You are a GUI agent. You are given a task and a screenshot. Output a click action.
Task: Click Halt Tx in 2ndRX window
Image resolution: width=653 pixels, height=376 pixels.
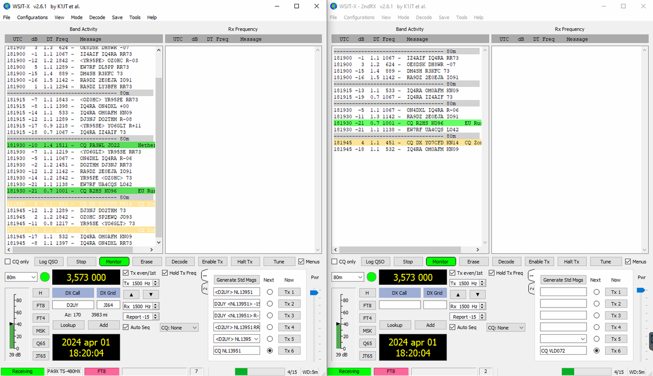[x=572, y=261]
